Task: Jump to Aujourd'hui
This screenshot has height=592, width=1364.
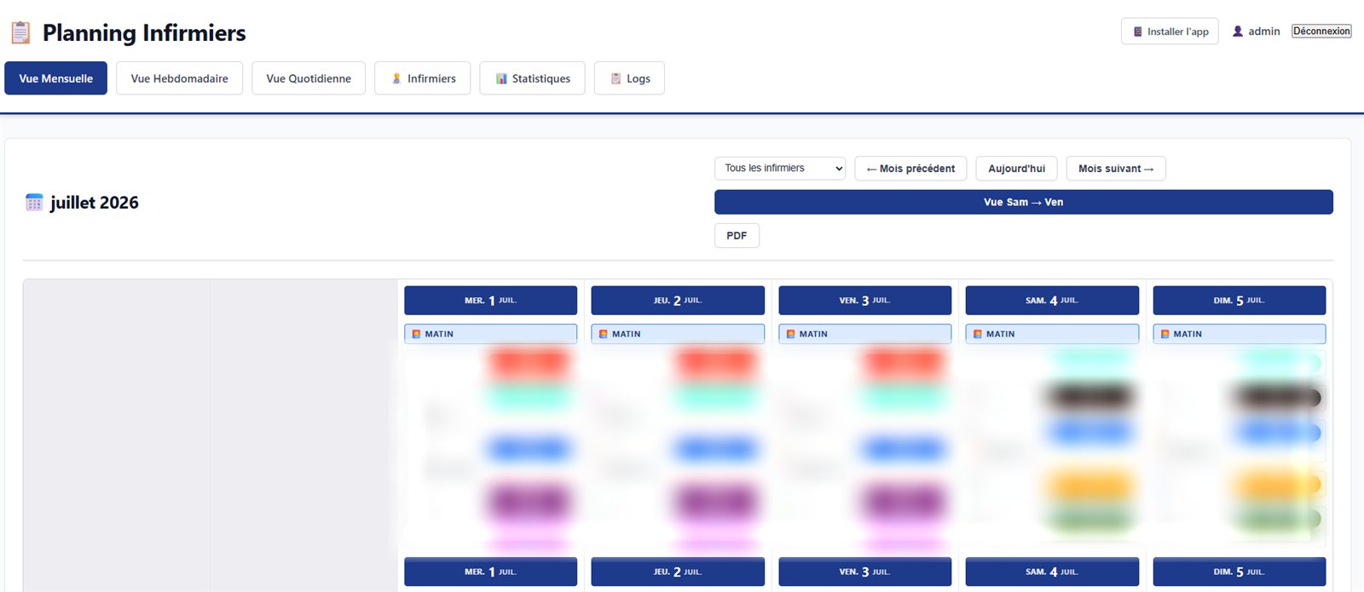Action: (x=1016, y=169)
